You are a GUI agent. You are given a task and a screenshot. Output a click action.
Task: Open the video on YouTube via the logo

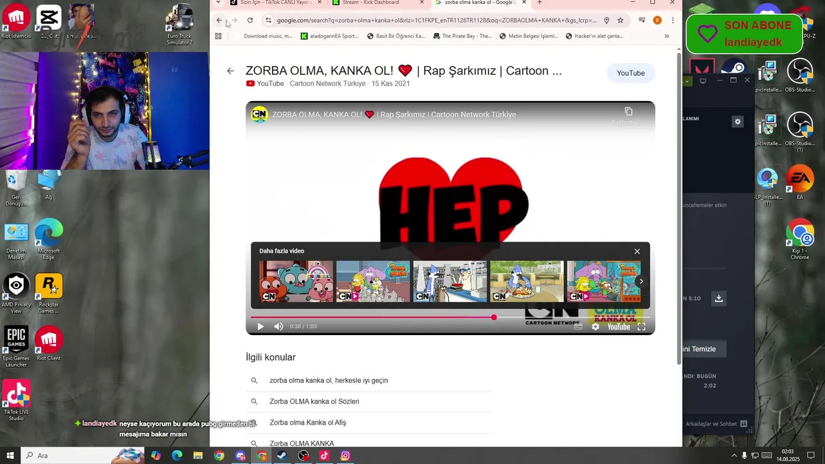(x=619, y=327)
